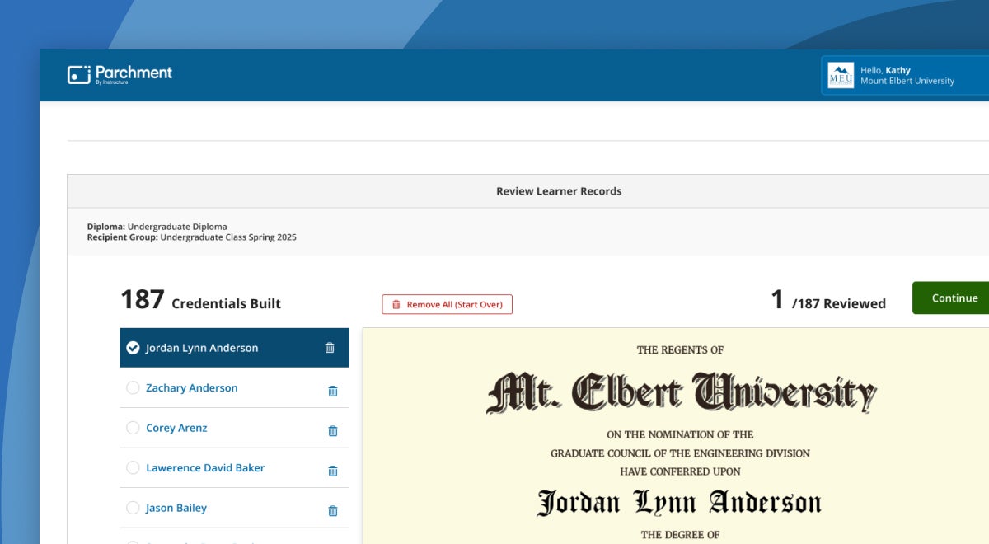The height and width of the screenshot is (544, 989).
Task: Delete Jason Bailey record with trash icon
Action: pos(333,510)
